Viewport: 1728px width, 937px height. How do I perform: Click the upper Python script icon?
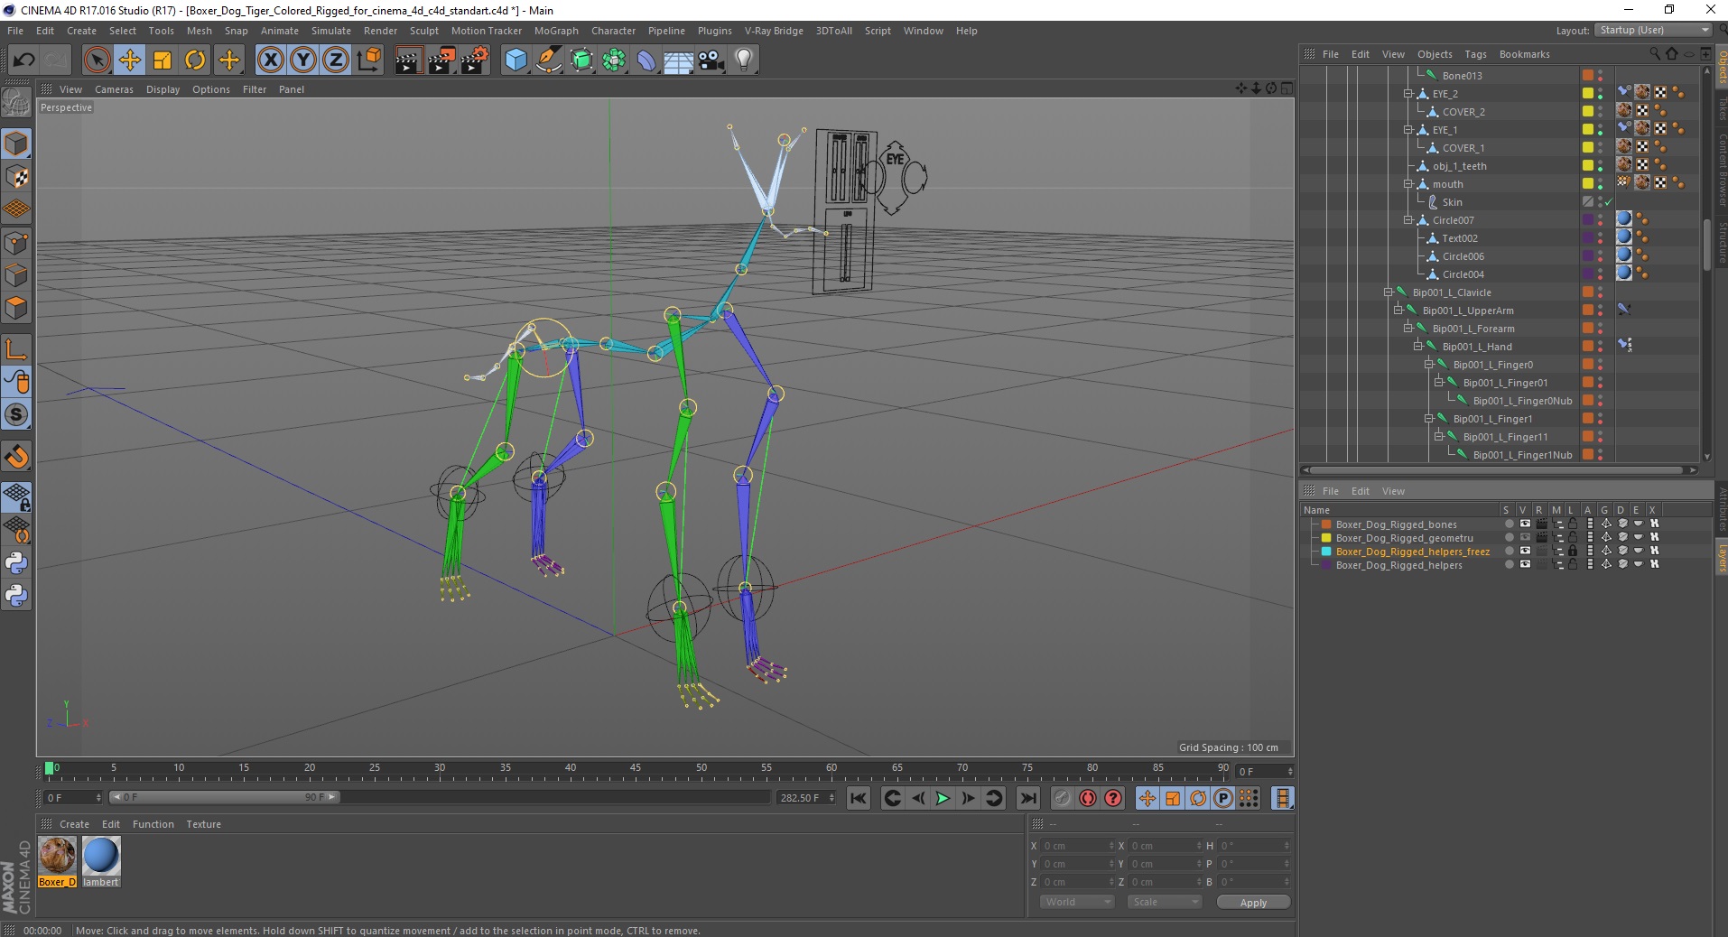tap(16, 563)
